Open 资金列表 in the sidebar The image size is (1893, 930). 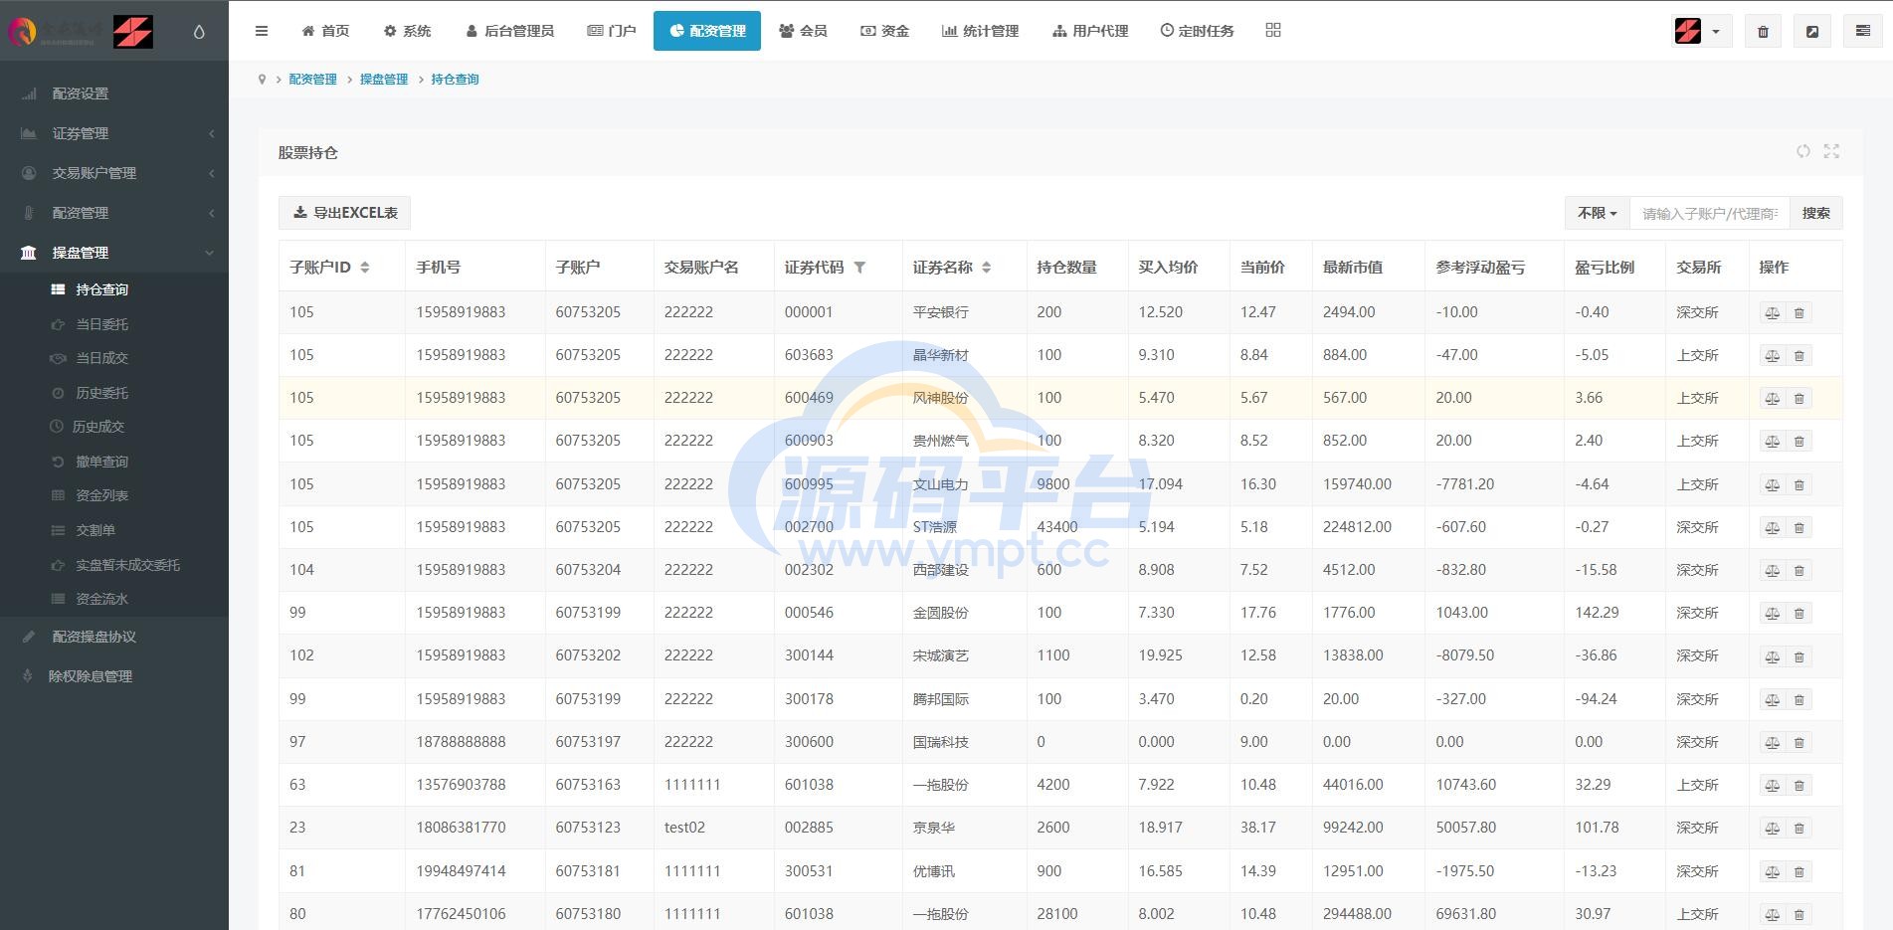click(101, 495)
